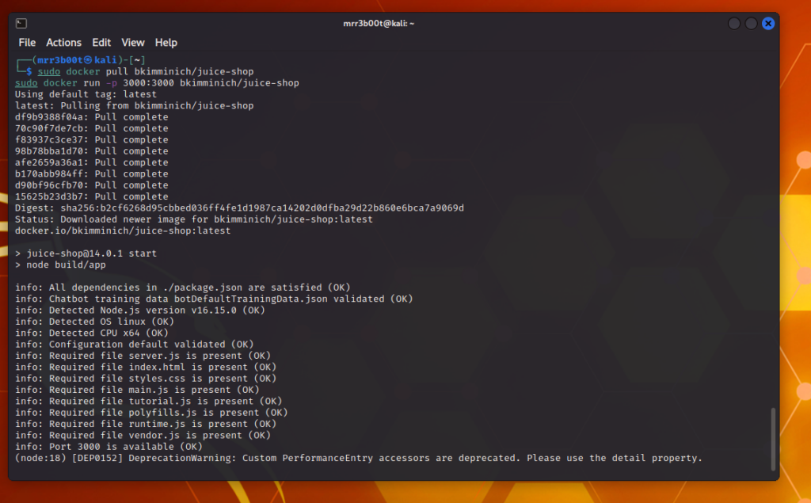This screenshot has height=503, width=811.
Task: Click the 'sudo docker pull bkimminich/juice-shop' command
Action: tap(146, 71)
